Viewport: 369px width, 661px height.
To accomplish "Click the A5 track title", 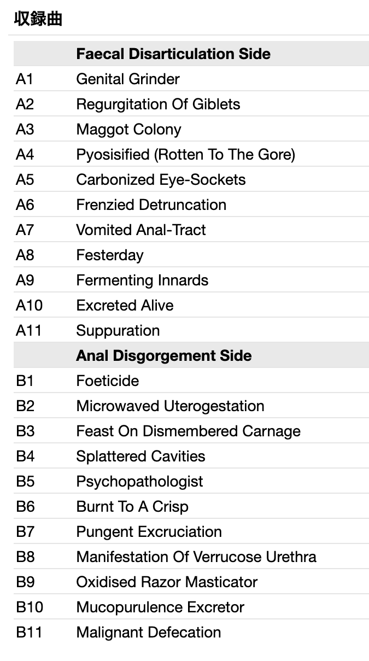I will click(161, 179).
